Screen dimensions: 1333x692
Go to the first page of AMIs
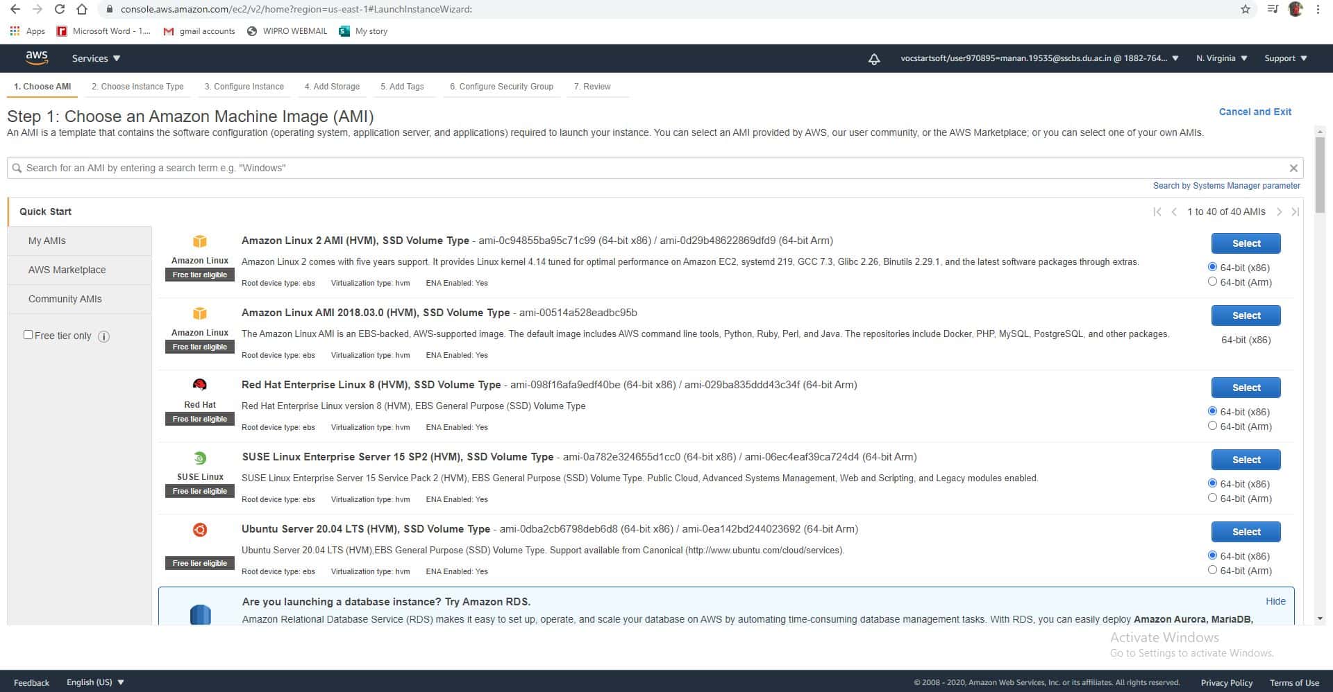tap(1157, 211)
